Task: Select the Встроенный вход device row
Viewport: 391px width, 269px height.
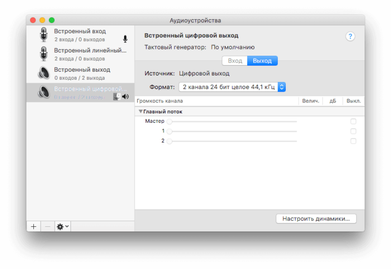Action: 80,35
